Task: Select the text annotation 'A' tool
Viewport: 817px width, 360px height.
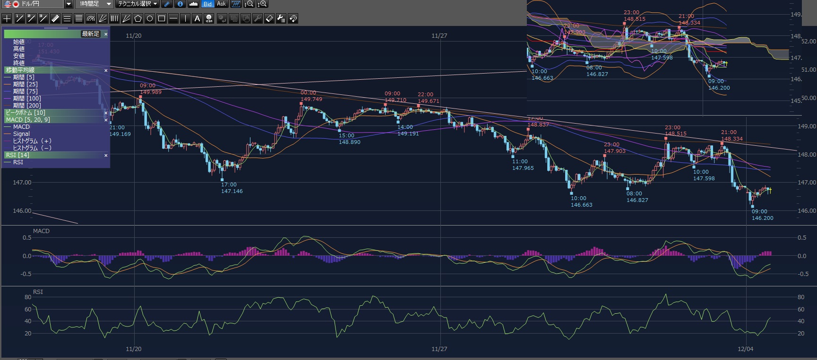Action: 197,19
